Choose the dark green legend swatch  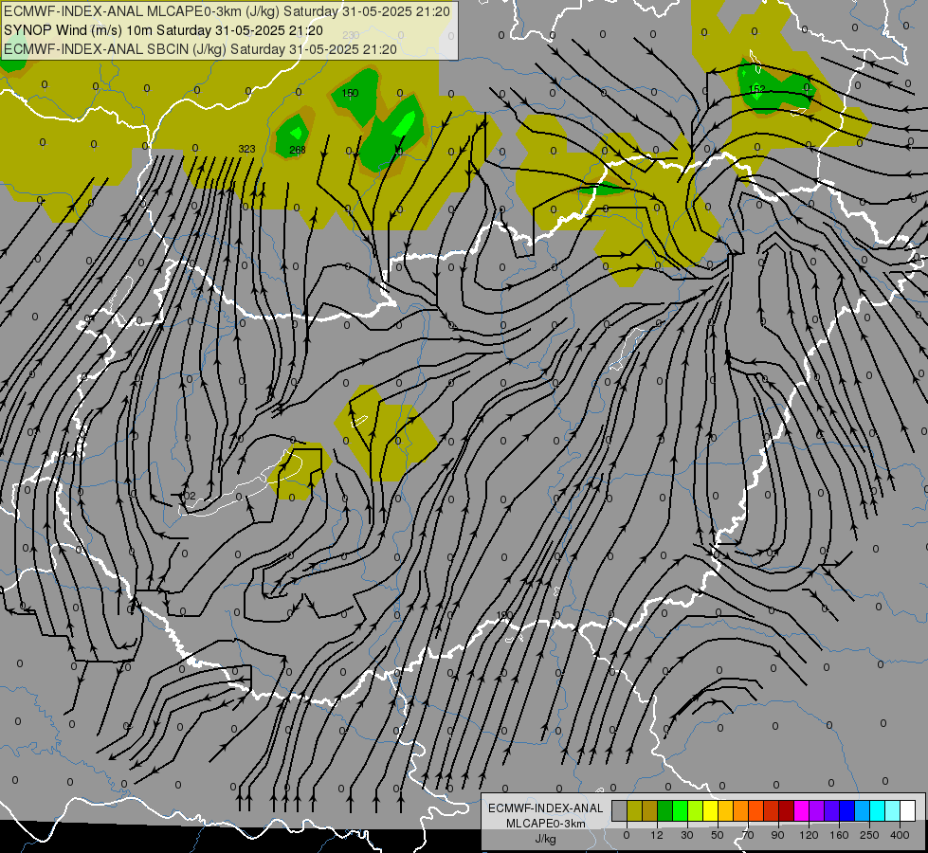(x=665, y=810)
